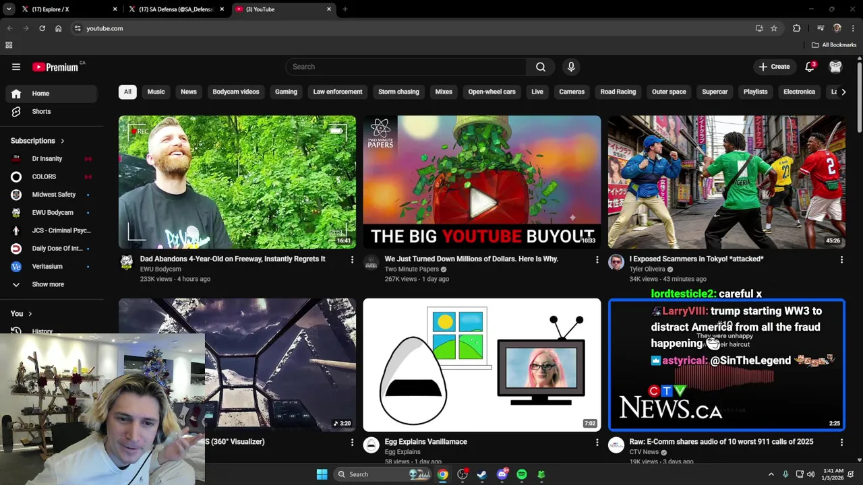The image size is (863, 485).
Task: Play the Egg Explains Vanillamace thumbnail
Action: (481, 364)
